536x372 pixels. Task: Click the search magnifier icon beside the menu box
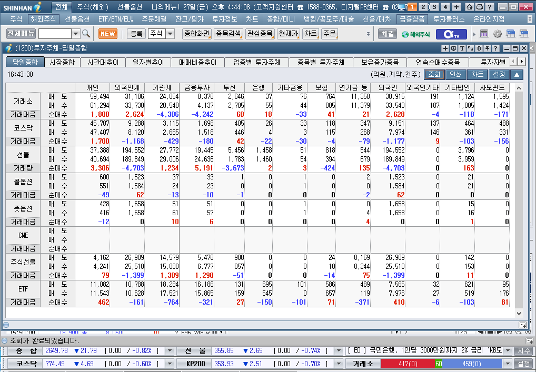tap(86, 34)
